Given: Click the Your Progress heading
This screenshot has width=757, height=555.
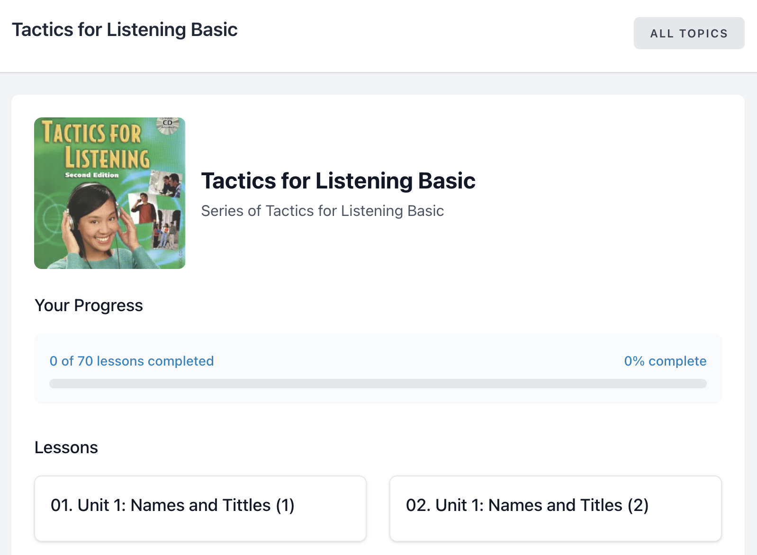Looking at the screenshot, I should click(x=89, y=305).
